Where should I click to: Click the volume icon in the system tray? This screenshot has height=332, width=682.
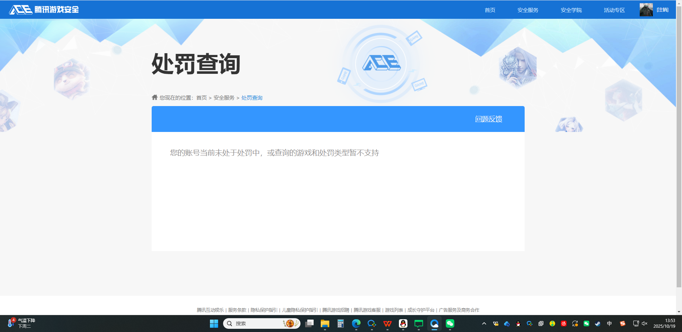pos(645,323)
